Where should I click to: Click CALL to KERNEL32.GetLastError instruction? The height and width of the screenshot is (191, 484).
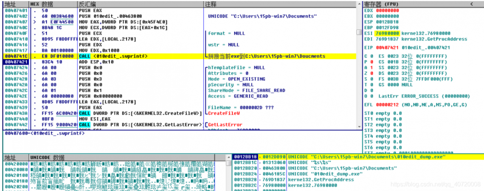click(x=140, y=124)
